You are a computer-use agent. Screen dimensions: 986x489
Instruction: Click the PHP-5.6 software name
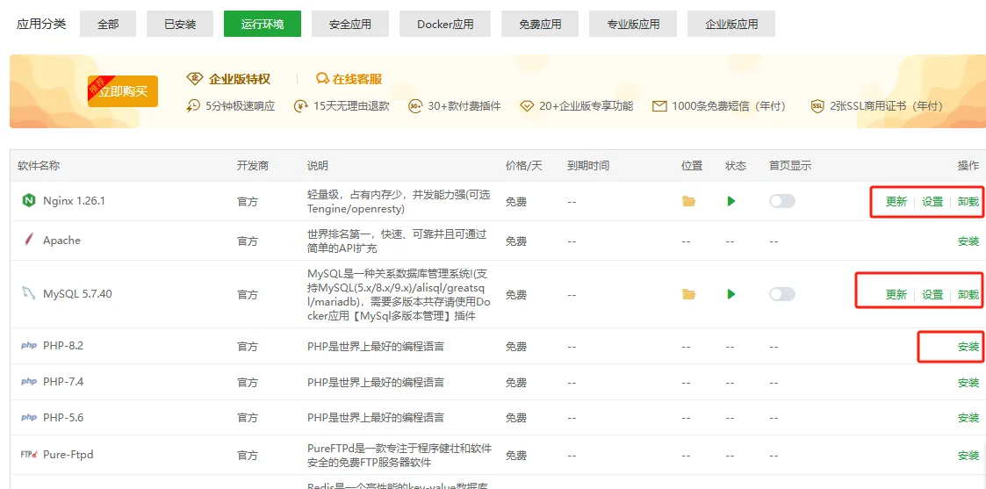click(x=63, y=417)
